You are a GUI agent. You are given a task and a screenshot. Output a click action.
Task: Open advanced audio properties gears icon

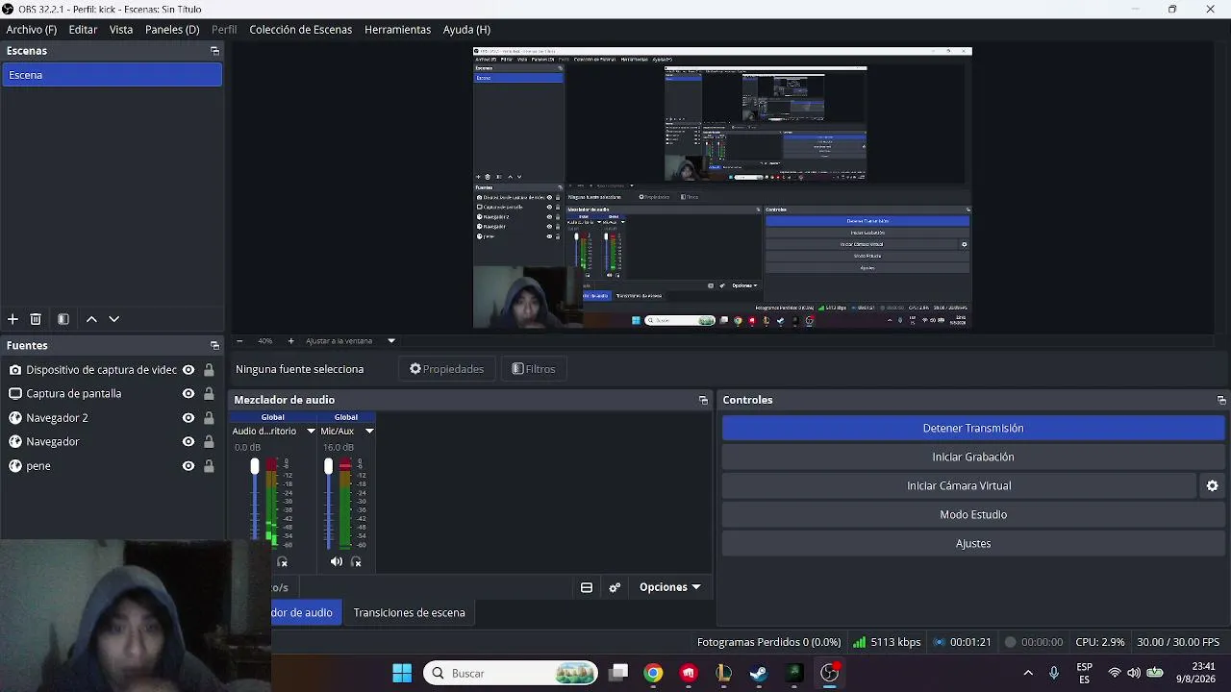[615, 587]
